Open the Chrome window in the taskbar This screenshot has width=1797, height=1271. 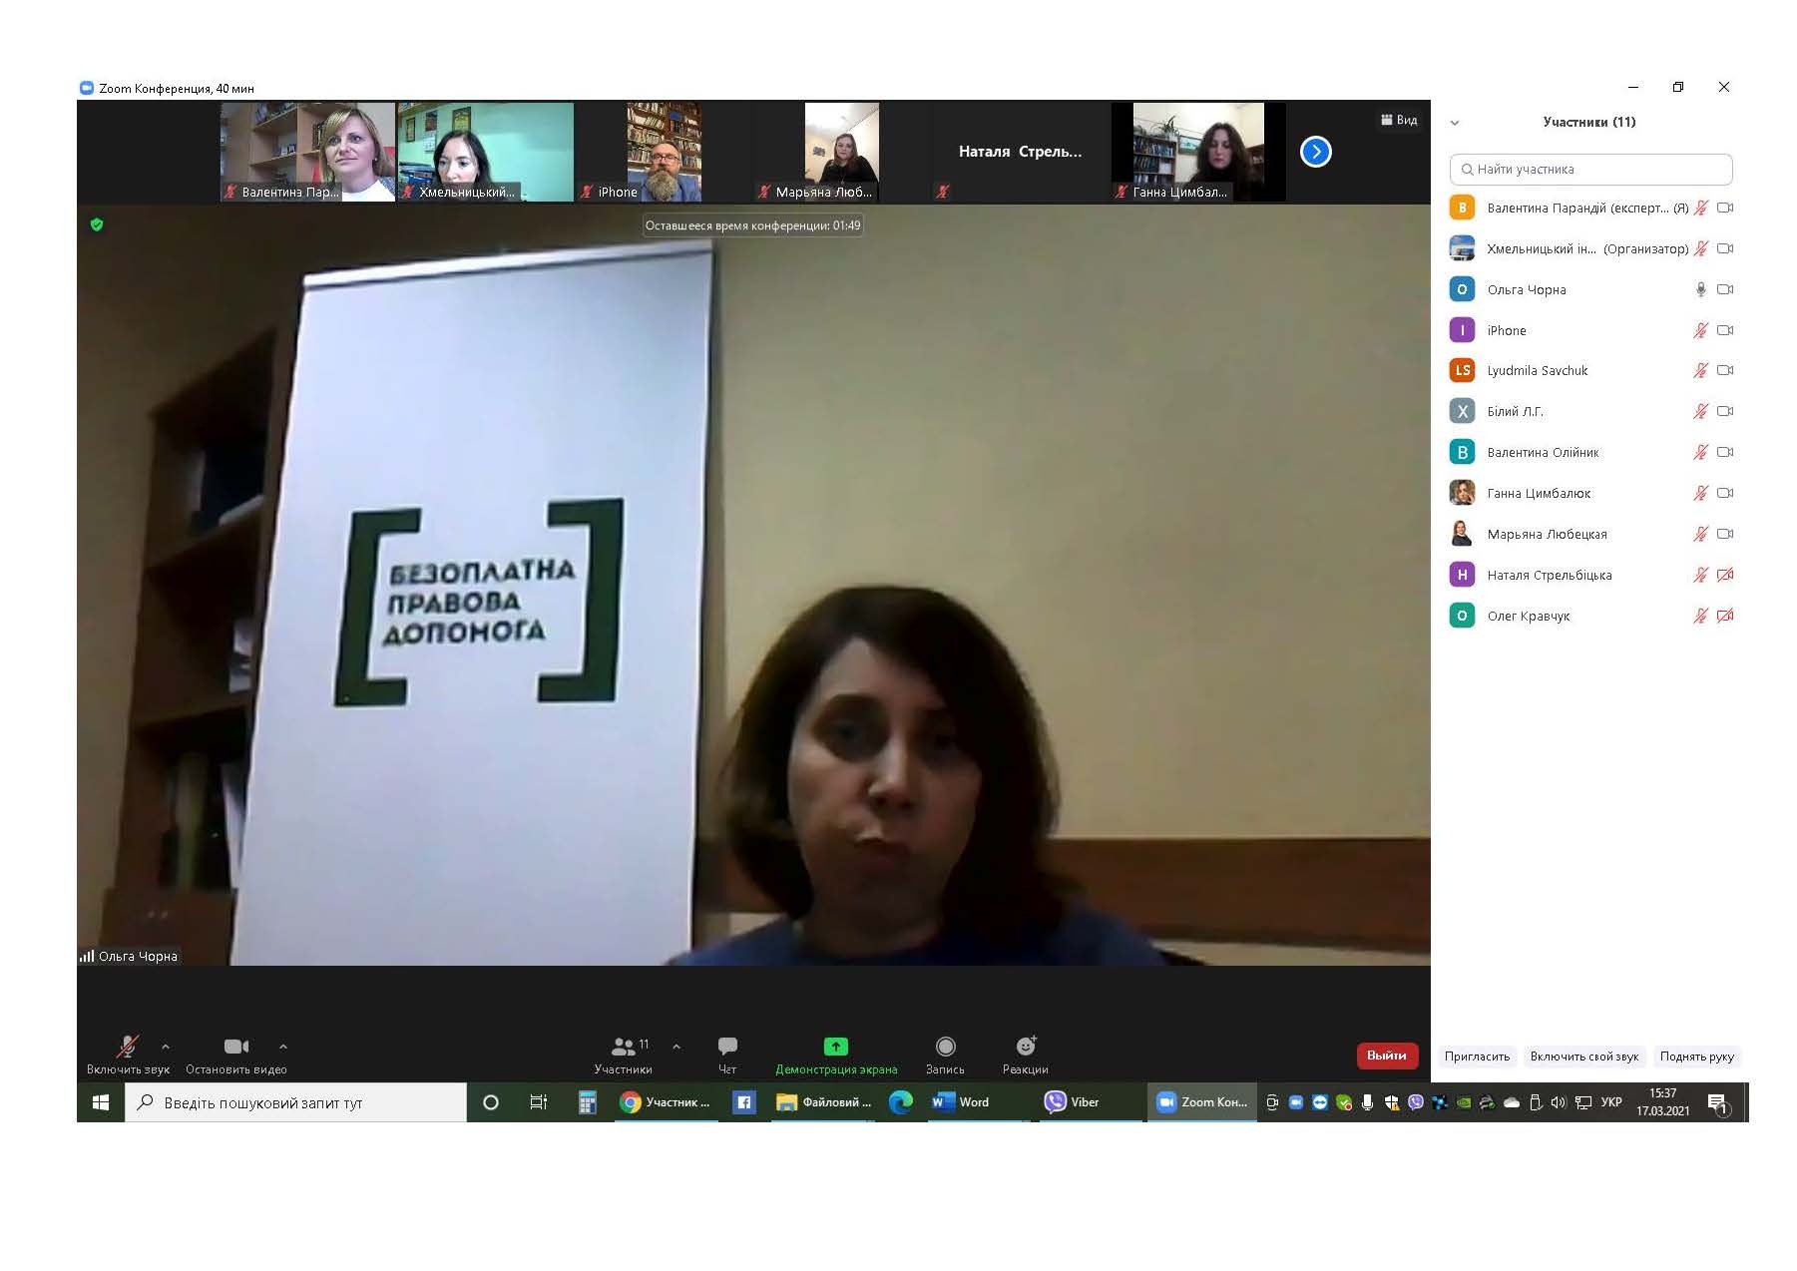coord(666,1102)
